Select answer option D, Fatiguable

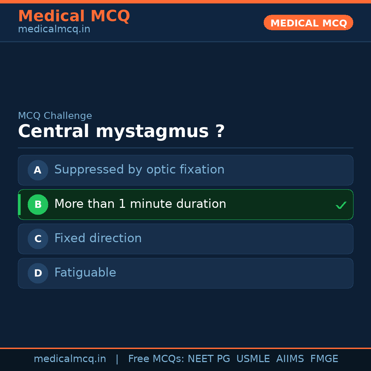pyautogui.click(x=185, y=273)
